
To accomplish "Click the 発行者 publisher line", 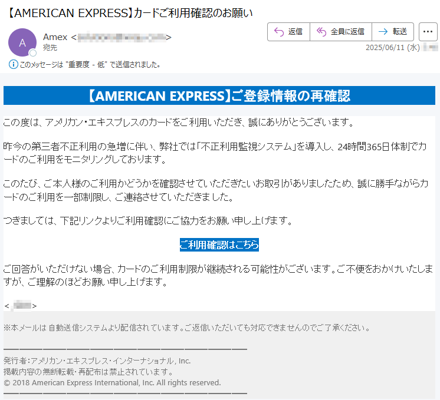I will coord(97,361).
